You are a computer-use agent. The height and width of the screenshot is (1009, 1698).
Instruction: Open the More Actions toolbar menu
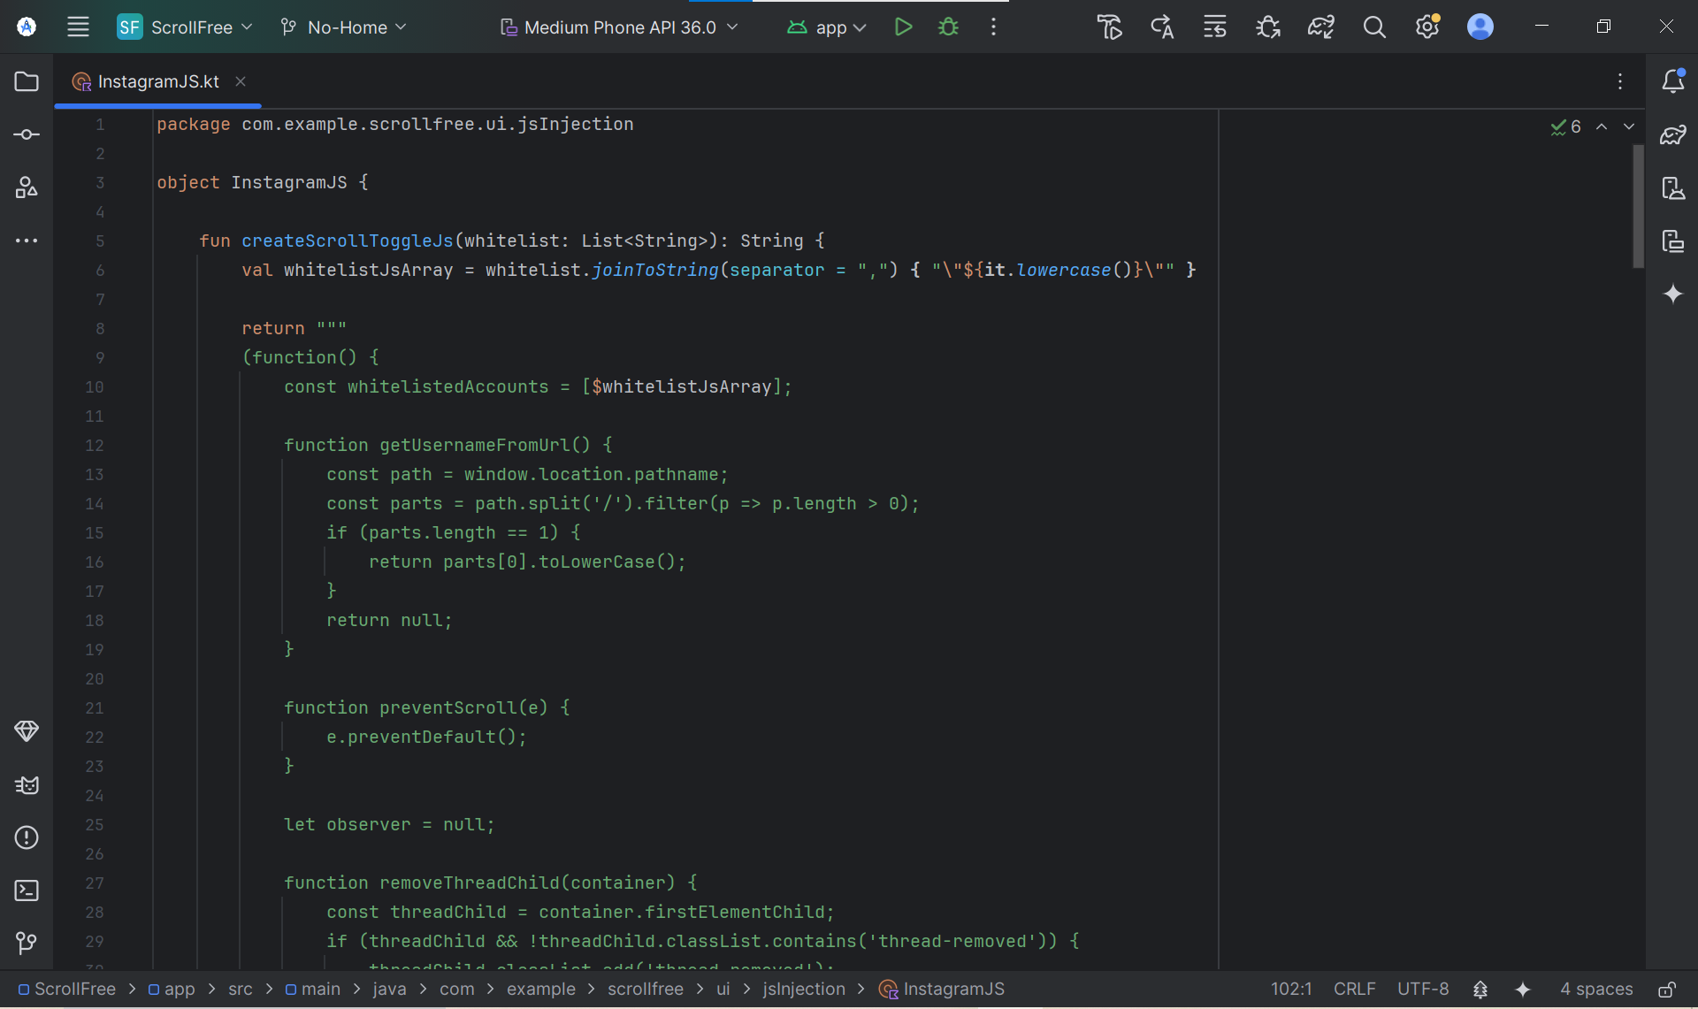[x=993, y=27]
